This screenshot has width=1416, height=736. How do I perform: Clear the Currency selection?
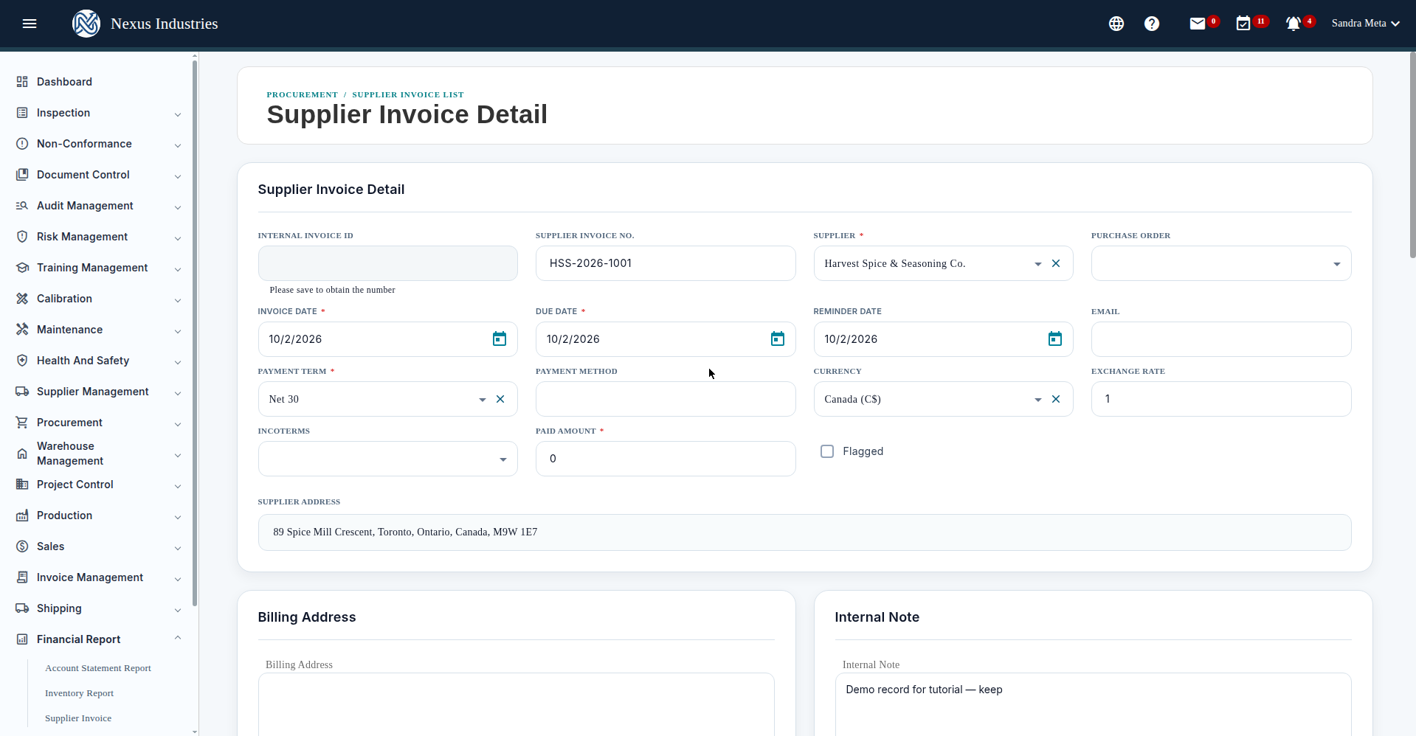point(1056,399)
